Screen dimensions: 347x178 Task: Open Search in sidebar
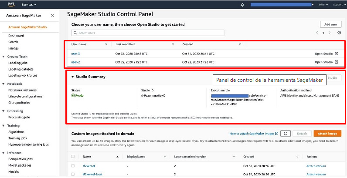pos(13,42)
